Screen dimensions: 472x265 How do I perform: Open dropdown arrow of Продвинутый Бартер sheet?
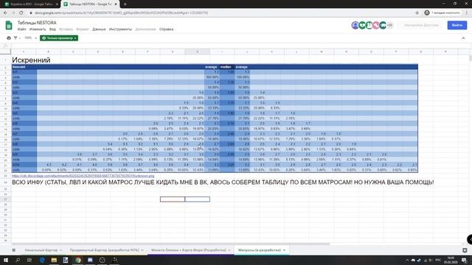(142, 250)
